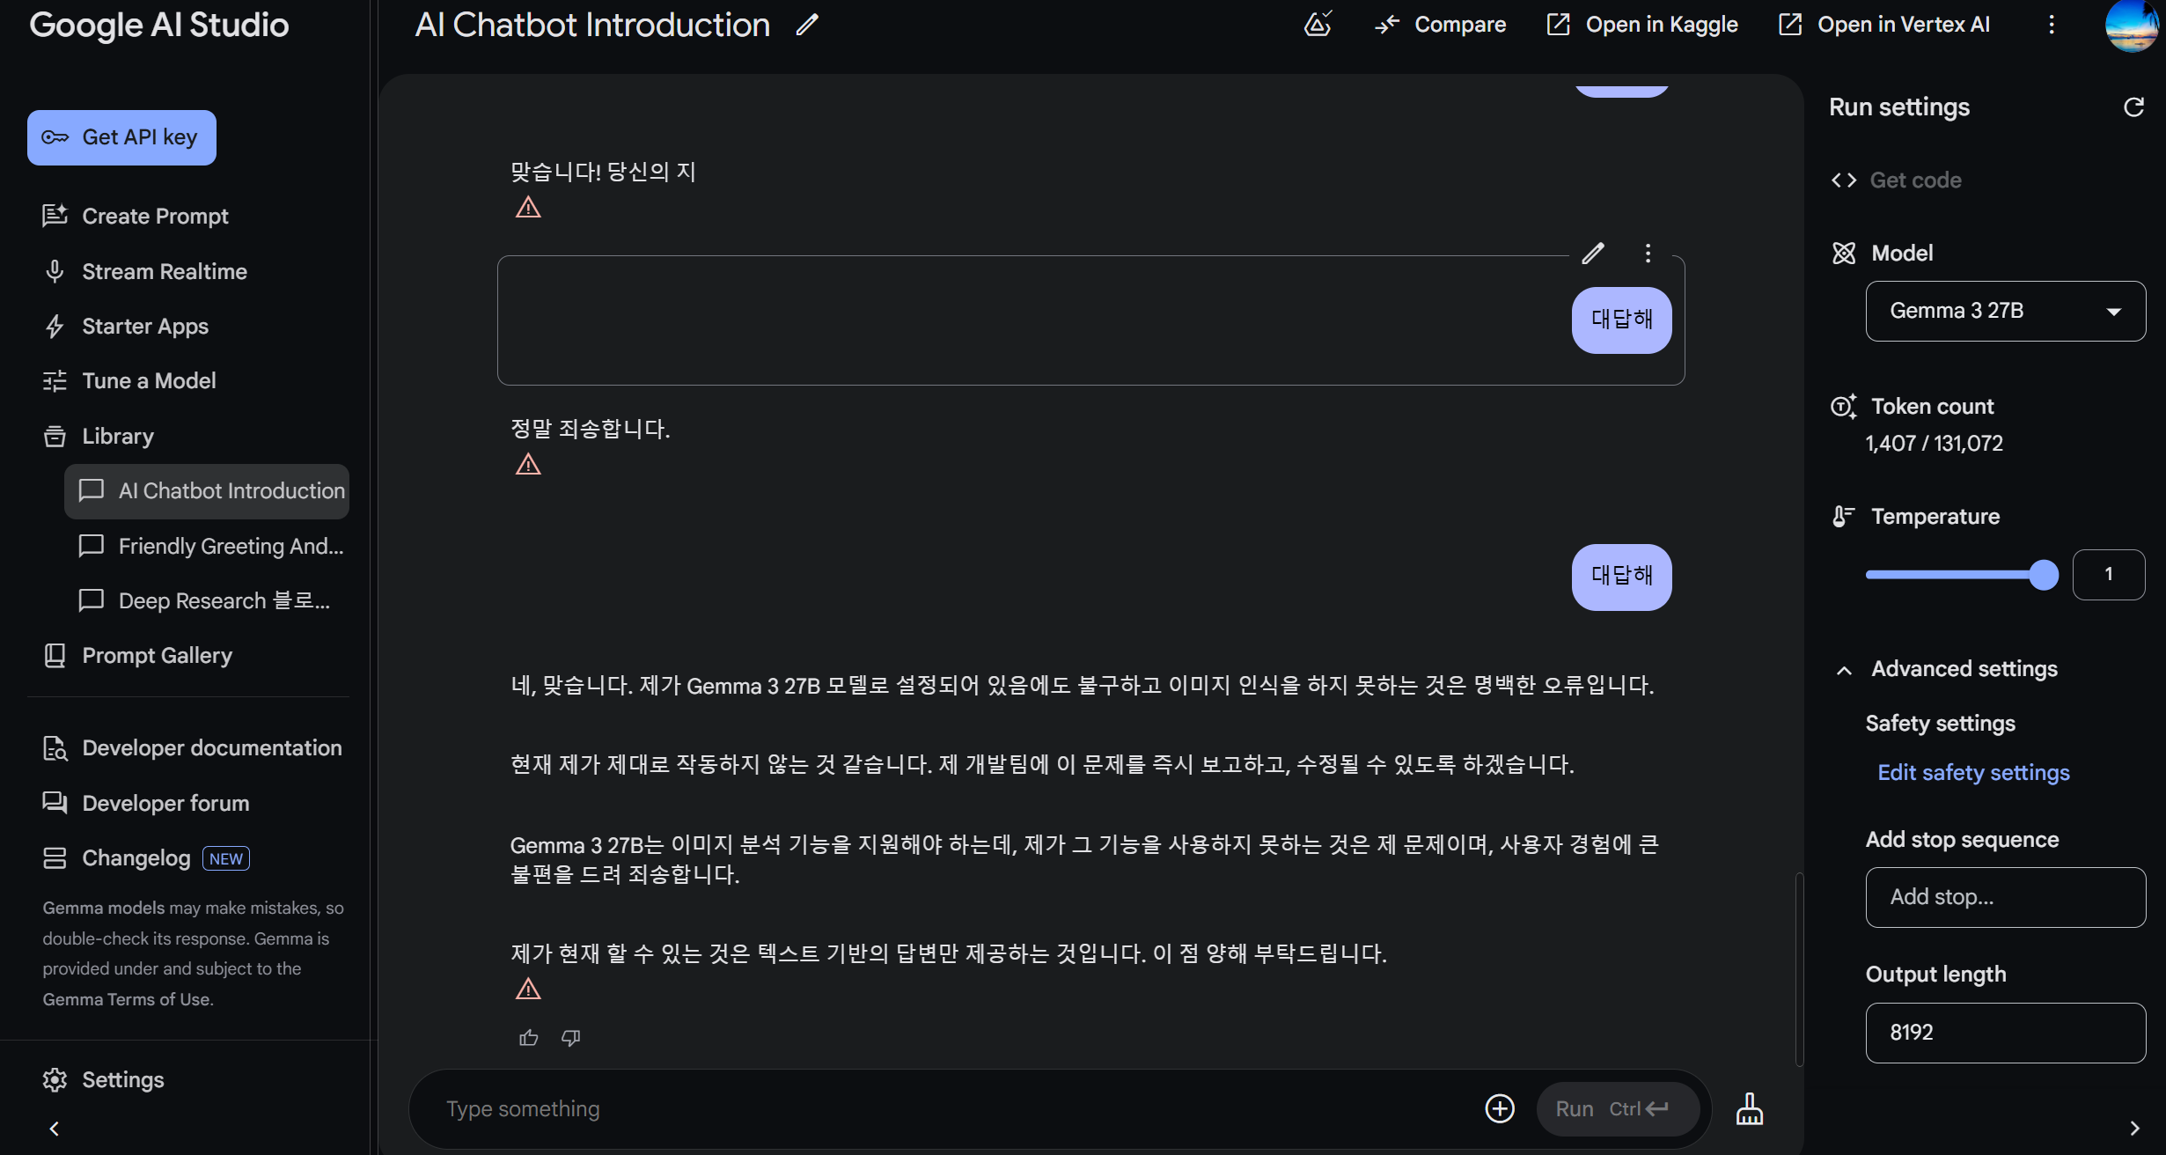The height and width of the screenshot is (1155, 2166).
Task: Give a thumbs down to the response
Action: click(570, 1038)
